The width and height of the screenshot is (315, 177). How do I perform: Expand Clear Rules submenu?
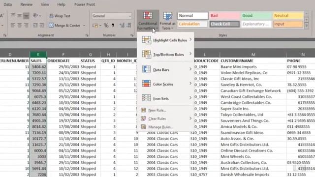pos(166,118)
